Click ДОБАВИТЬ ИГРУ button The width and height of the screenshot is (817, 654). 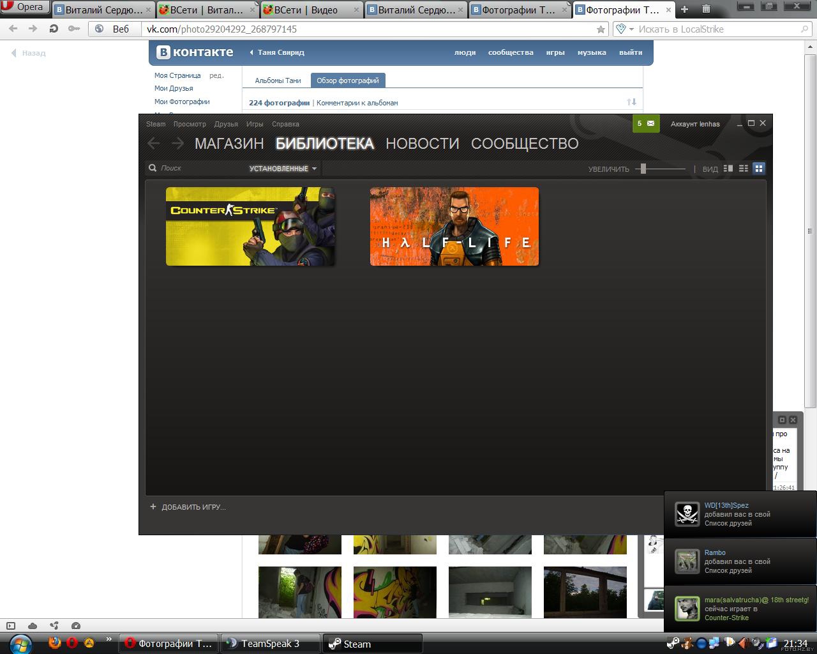pos(188,507)
